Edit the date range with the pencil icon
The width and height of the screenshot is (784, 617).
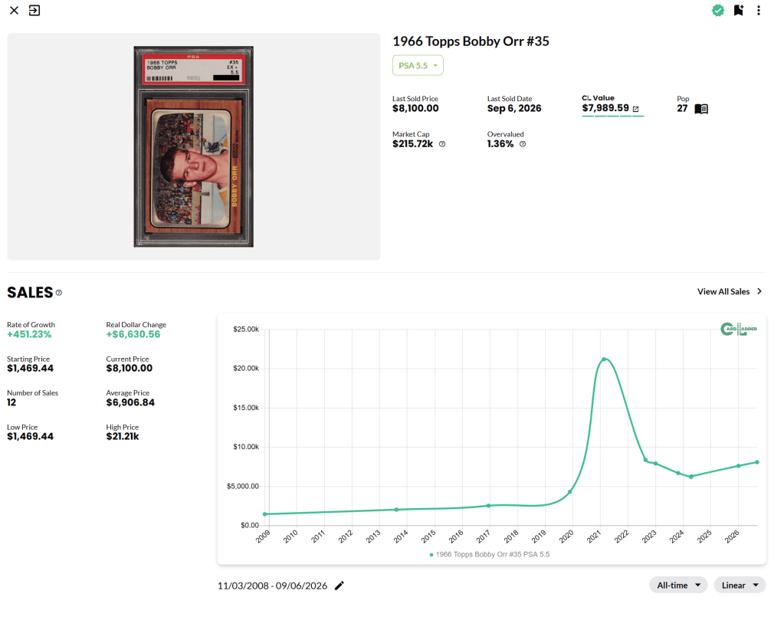point(340,586)
